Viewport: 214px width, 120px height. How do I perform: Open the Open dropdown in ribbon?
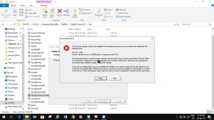tap(109, 10)
